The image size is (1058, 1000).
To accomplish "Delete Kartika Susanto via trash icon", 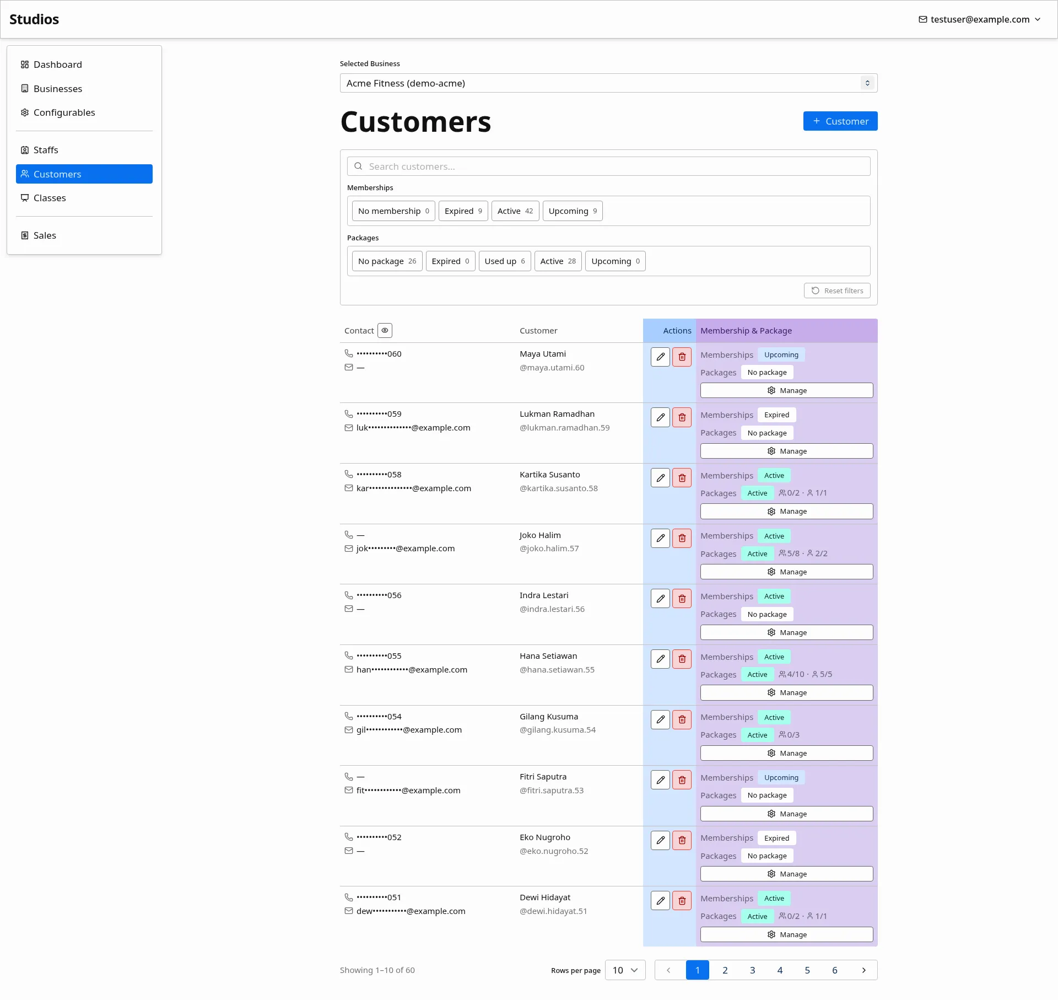I will tap(682, 478).
